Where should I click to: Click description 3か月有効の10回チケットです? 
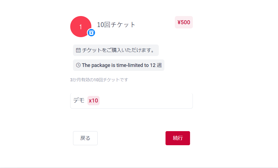coord(99,80)
